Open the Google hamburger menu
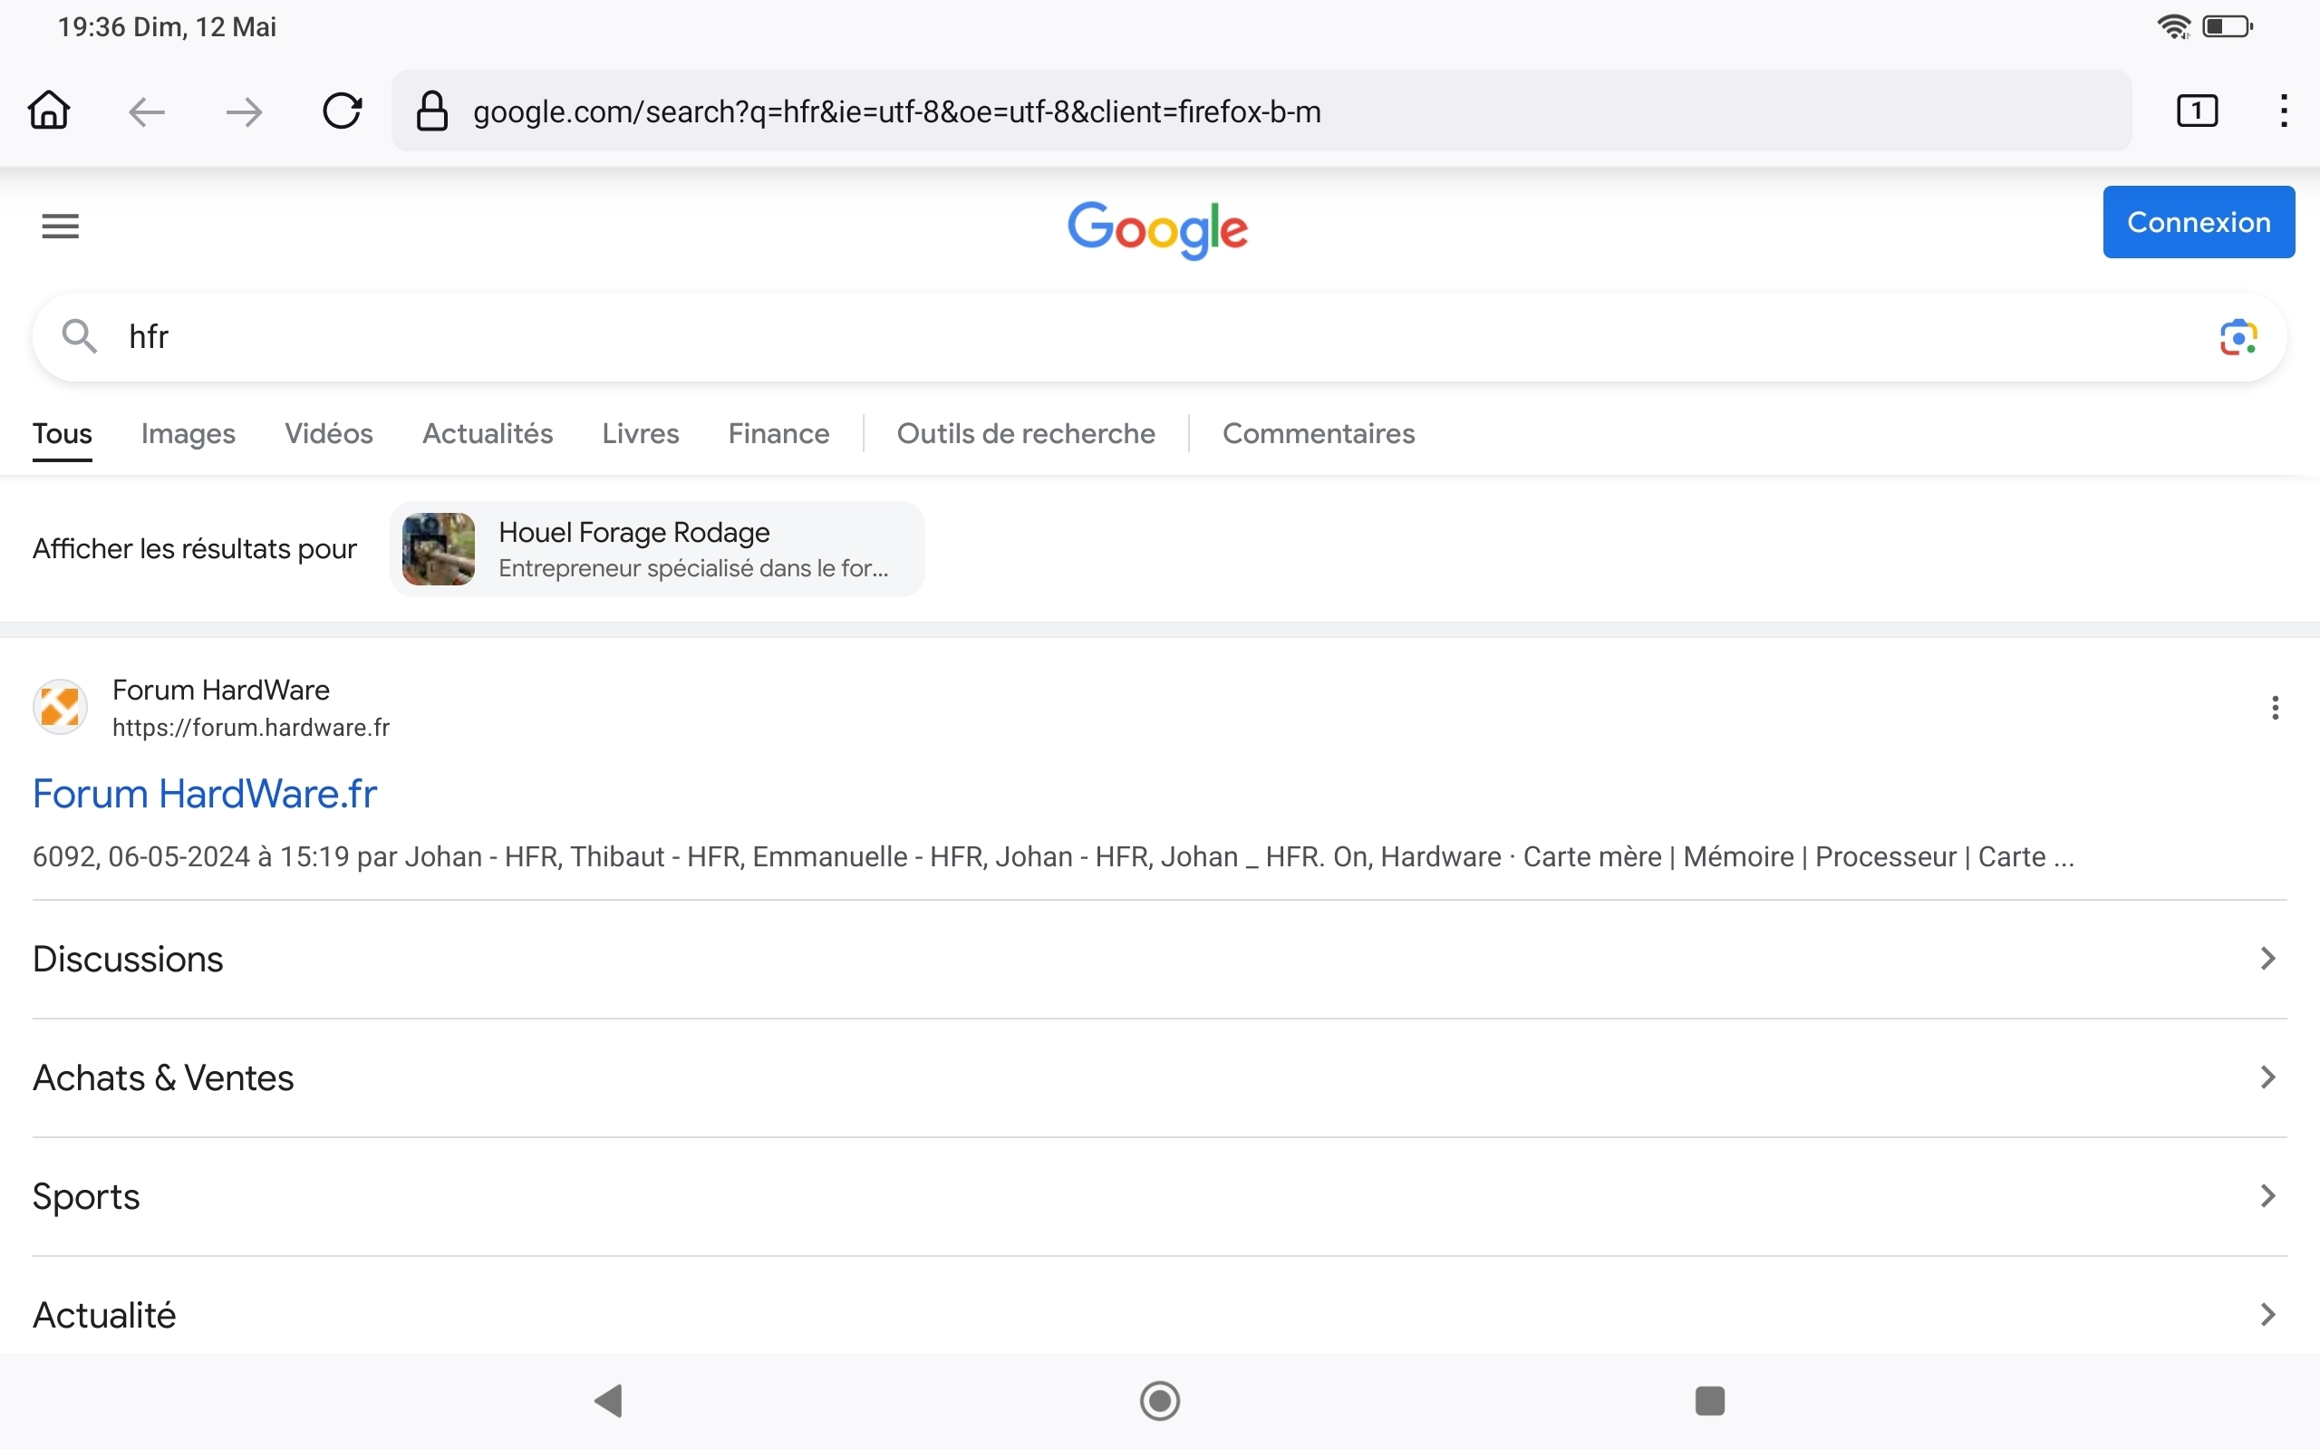The height and width of the screenshot is (1449, 2320). click(x=61, y=227)
